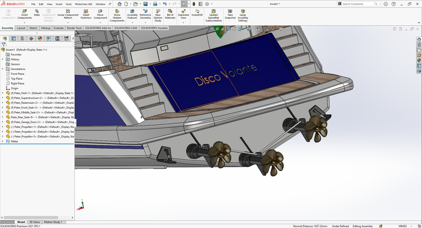This screenshot has height=228, width=422.
Task: Click the MMGS units status button
Action: 402,226
